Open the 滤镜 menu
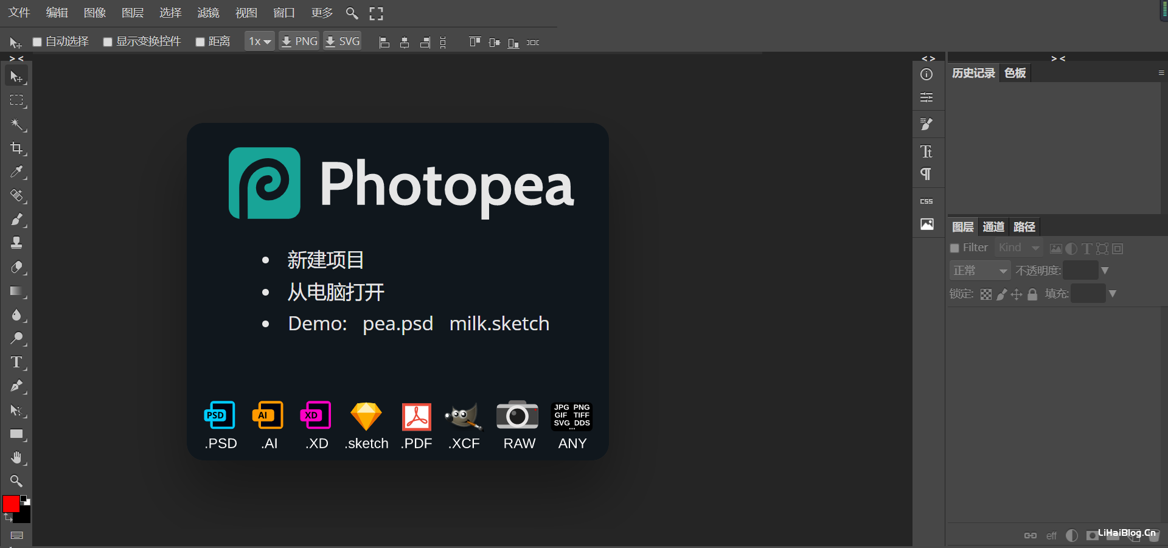Screen dimensions: 1168x548 [x=208, y=13]
